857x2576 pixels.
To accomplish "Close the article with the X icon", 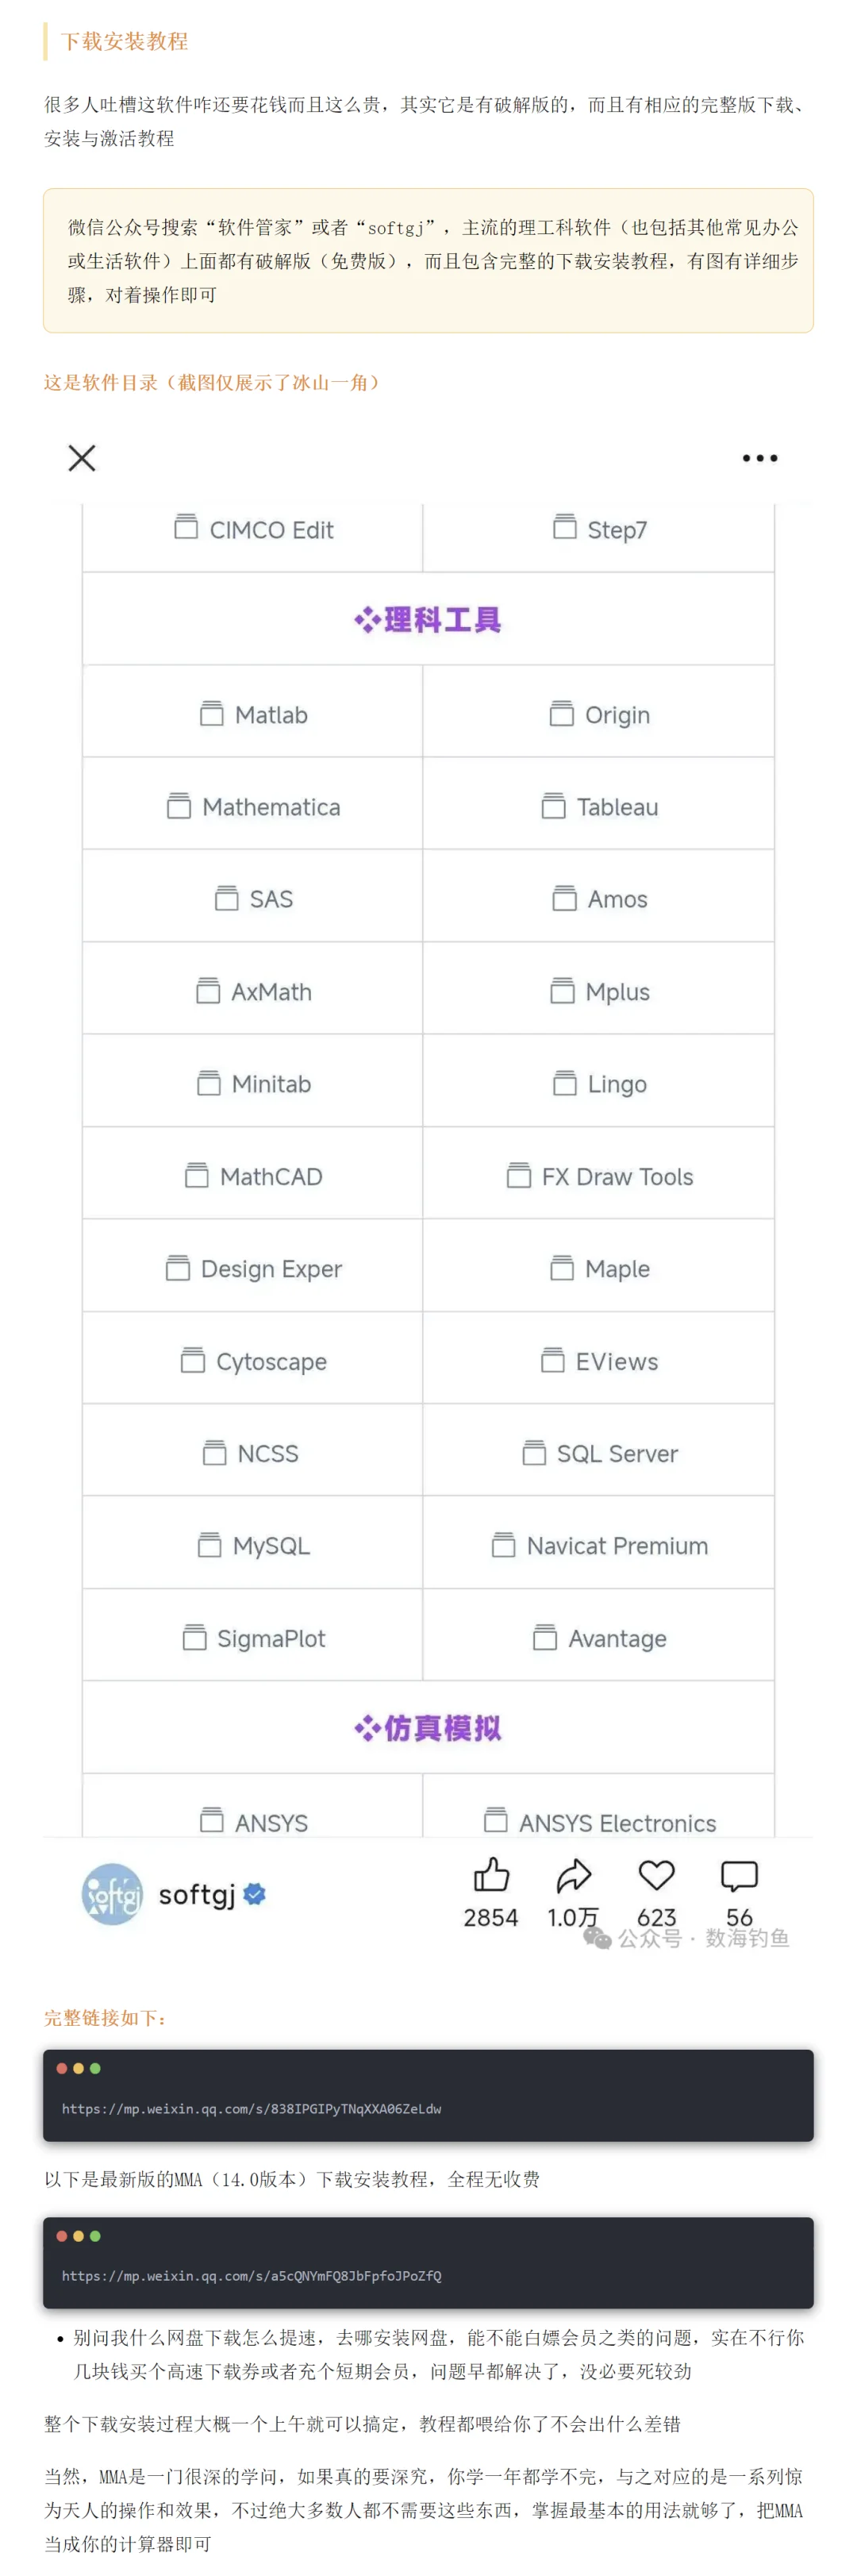I will [x=82, y=458].
